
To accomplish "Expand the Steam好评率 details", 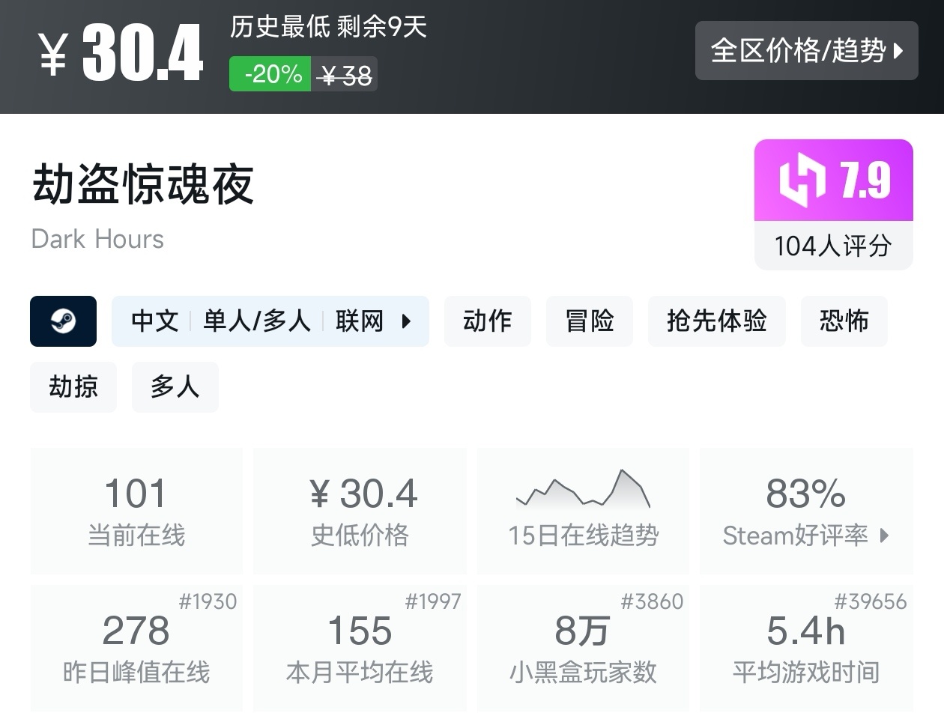I will (x=806, y=536).
